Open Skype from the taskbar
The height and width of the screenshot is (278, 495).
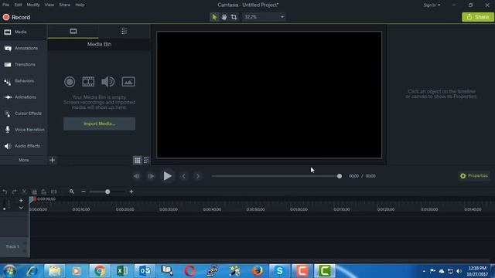[279, 271]
